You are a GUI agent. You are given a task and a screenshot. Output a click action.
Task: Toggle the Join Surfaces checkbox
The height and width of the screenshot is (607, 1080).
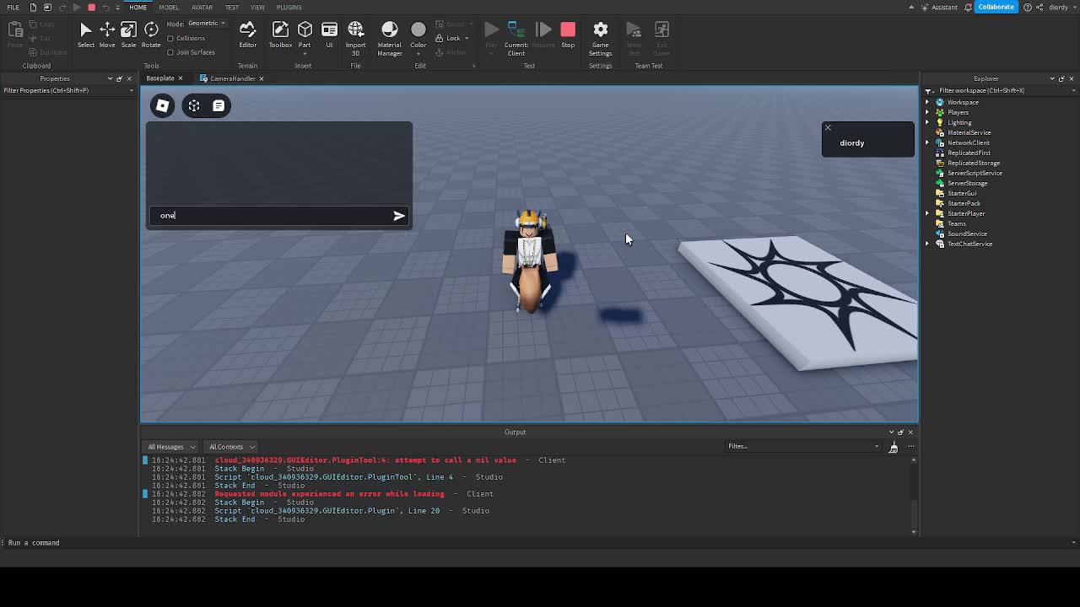tap(170, 52)
